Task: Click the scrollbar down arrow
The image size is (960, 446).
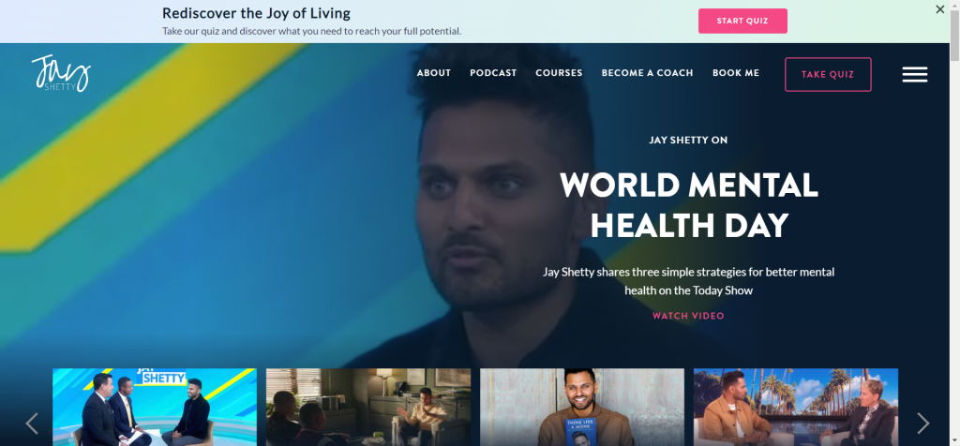Action: point(954,440)
